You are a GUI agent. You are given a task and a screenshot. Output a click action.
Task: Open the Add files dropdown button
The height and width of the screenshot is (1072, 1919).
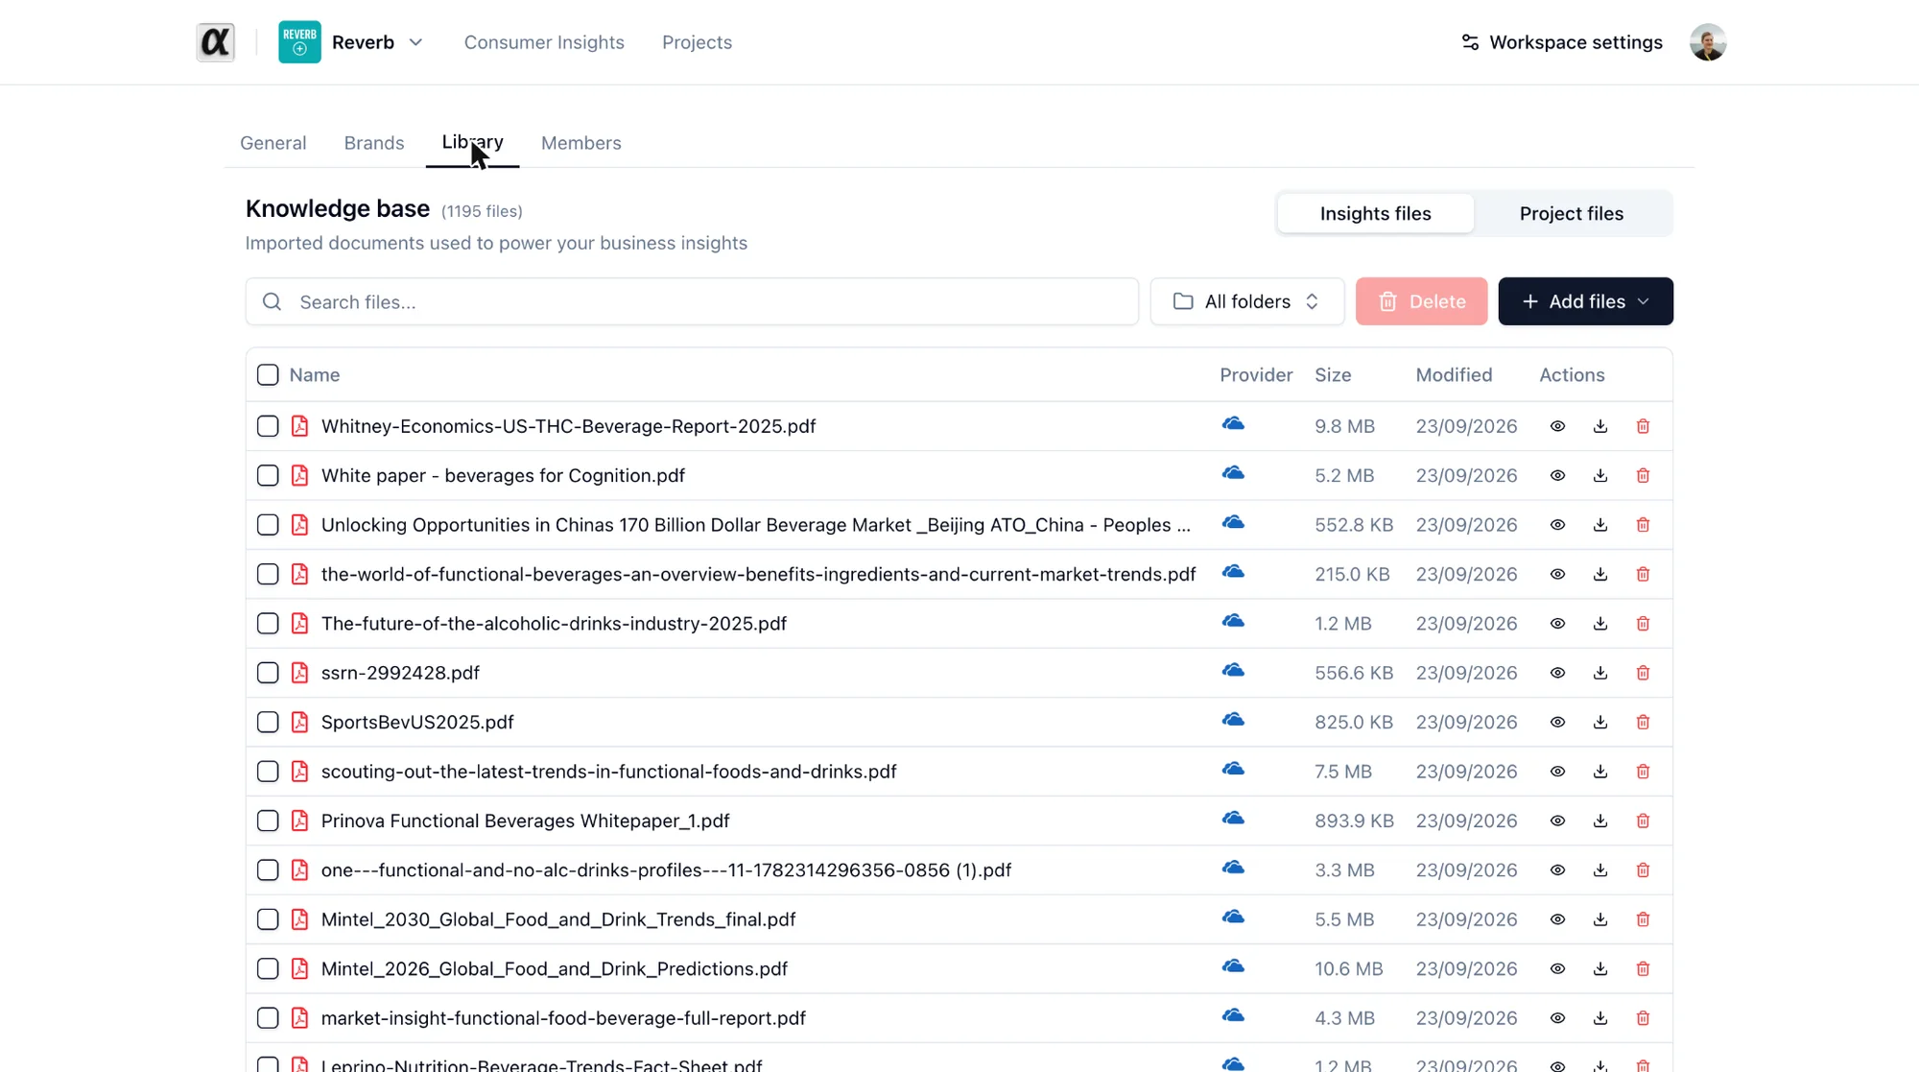tap(1585, 301)
